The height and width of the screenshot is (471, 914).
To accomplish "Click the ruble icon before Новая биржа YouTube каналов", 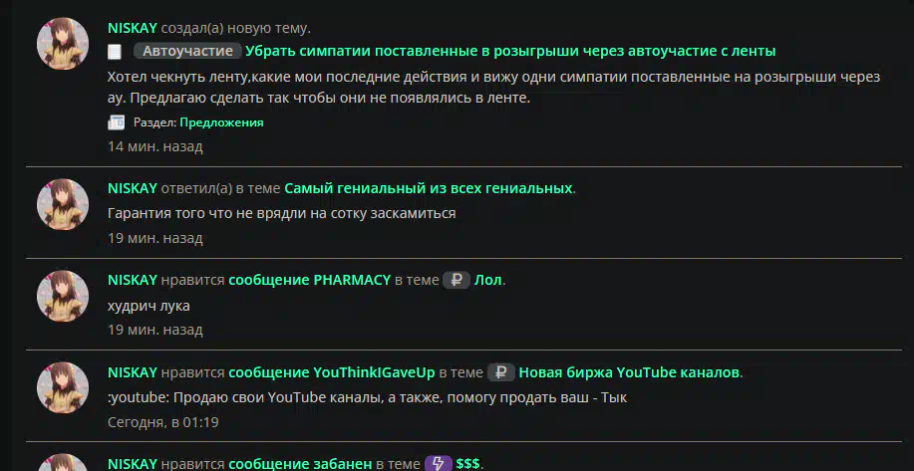I will click(x=500, y=372).
